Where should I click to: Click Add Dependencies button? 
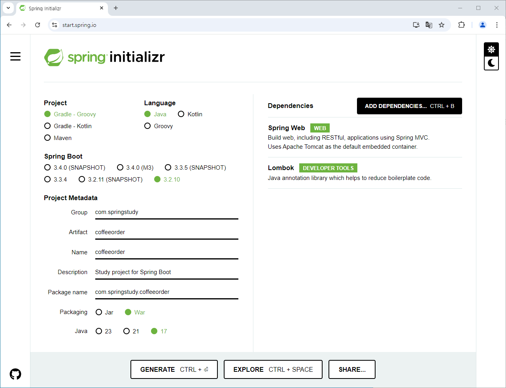click(409, 106)
